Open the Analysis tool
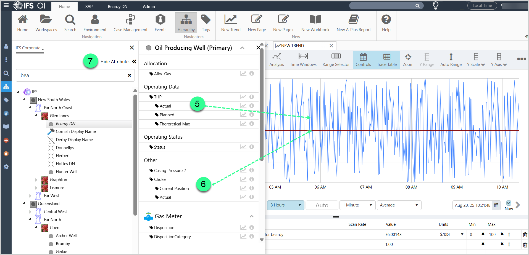 point(277,60)
